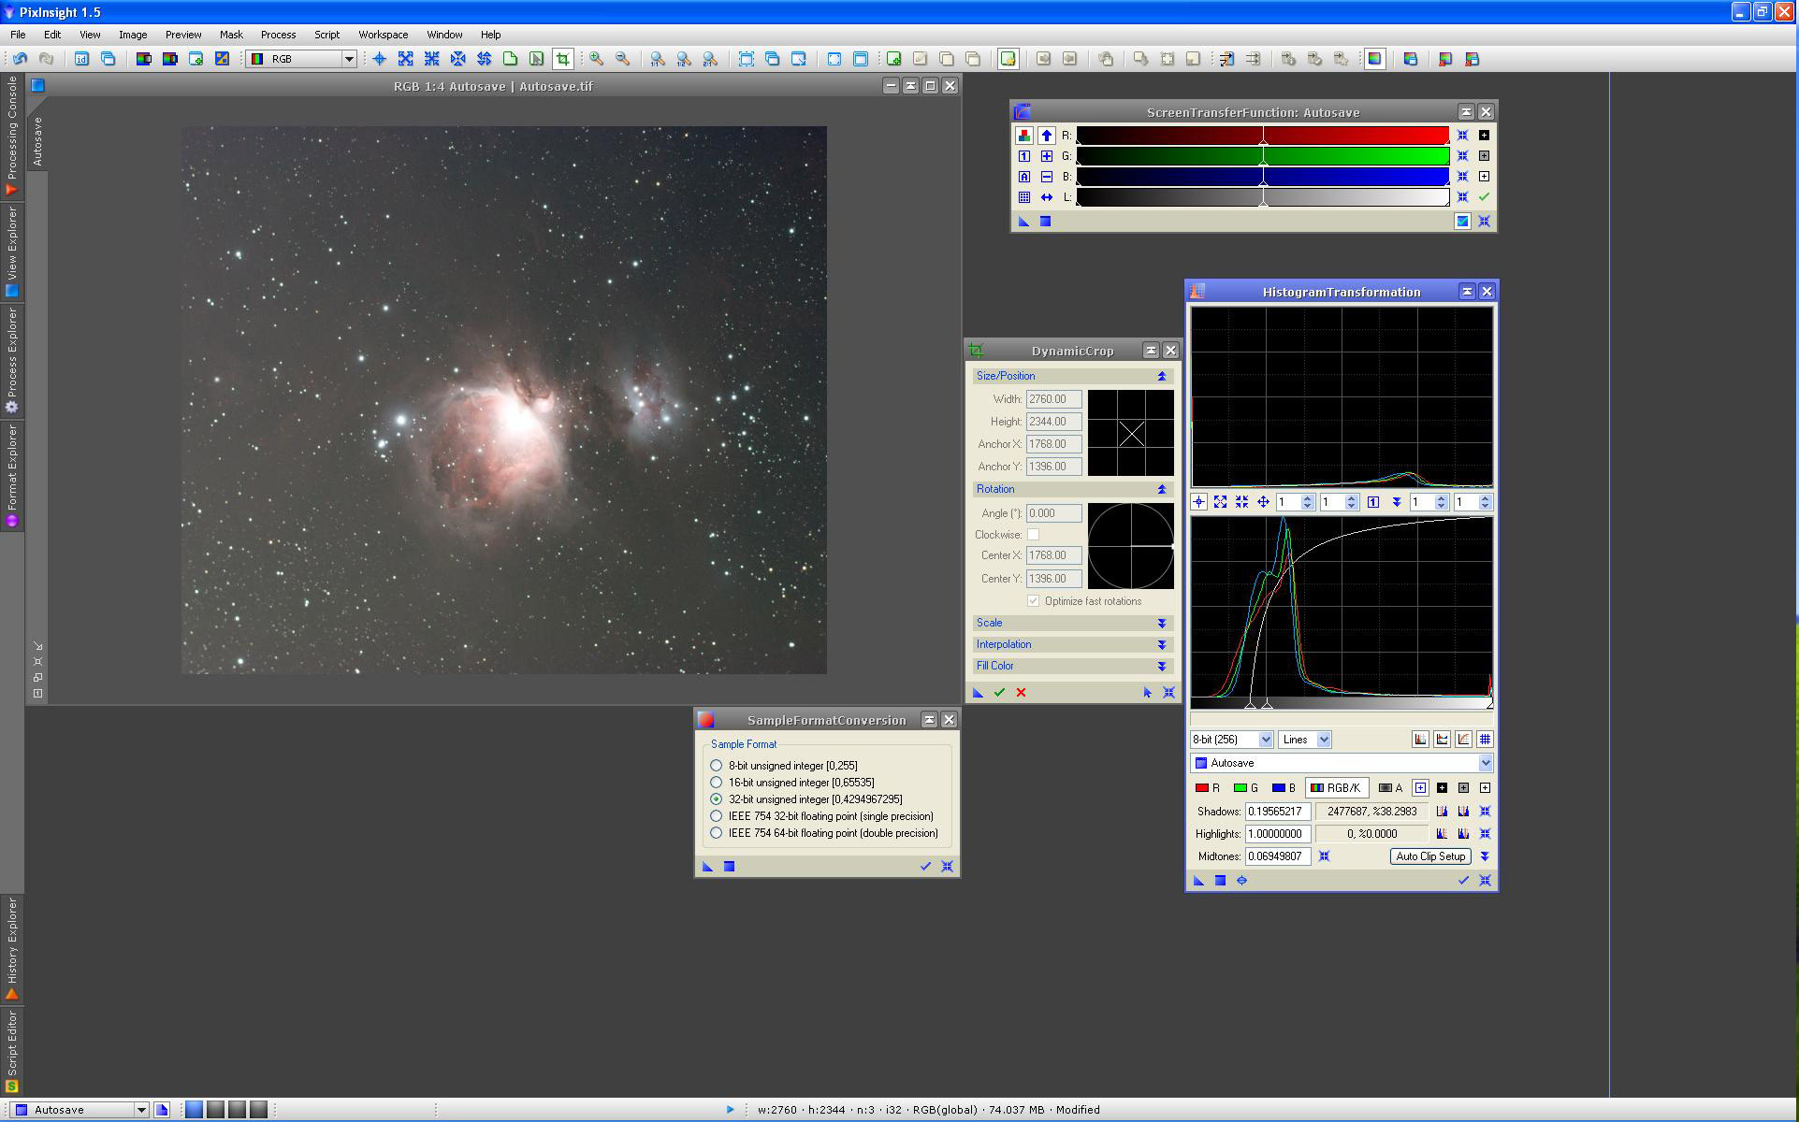
Task: Click the Apply square in SampleFormatConversion
Action: (729, 867)
